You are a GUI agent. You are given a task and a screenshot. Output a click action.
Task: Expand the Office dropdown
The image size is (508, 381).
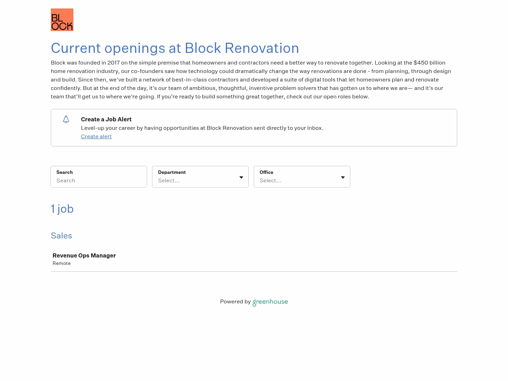pyautogui.click(x=302, y=177)
